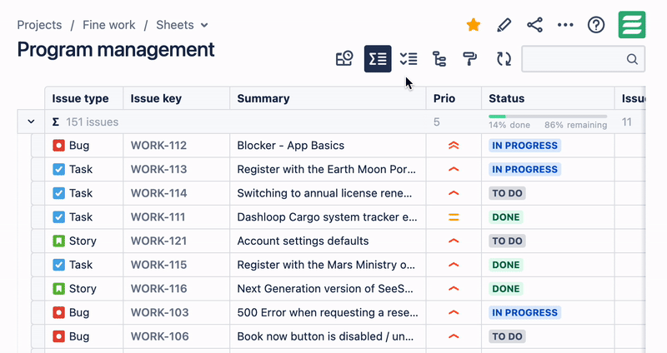The image size is (667, 353).
Task: Click the Bug icon for WORK-112
Action: pyautogui.click(x=58, y=146)
